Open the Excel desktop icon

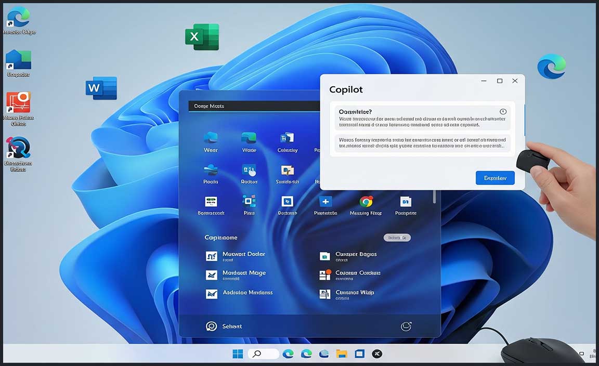pyautogui.click(x=202, y=37)
